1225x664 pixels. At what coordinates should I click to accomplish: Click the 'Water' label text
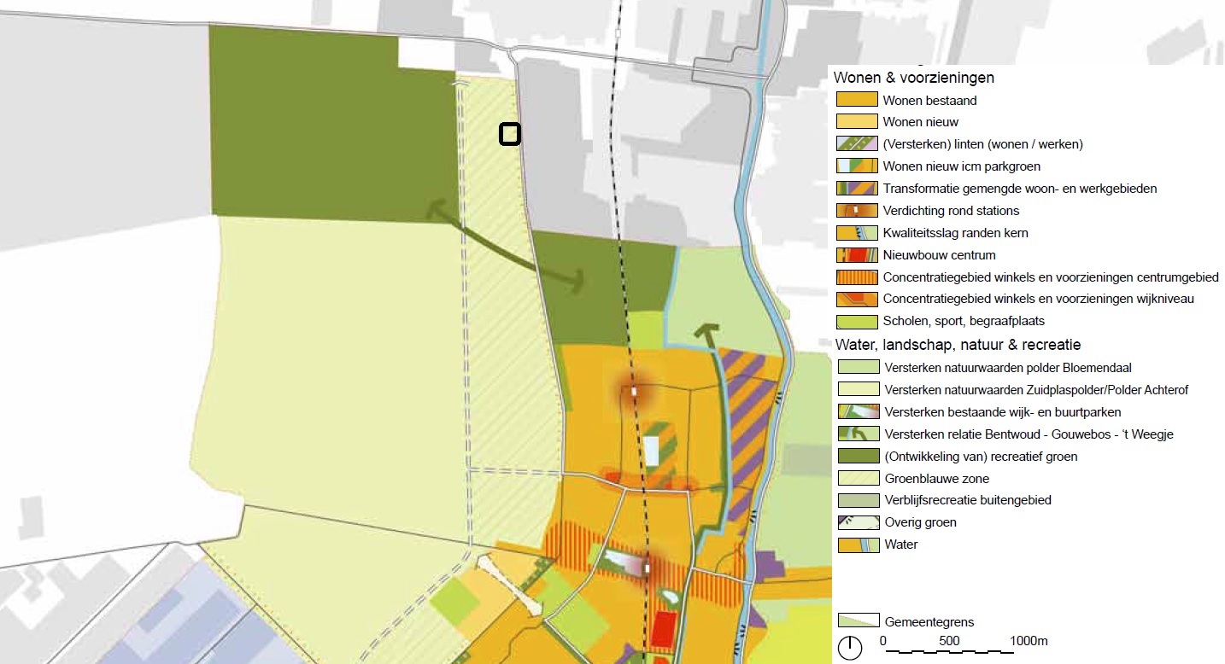[901, 545]
